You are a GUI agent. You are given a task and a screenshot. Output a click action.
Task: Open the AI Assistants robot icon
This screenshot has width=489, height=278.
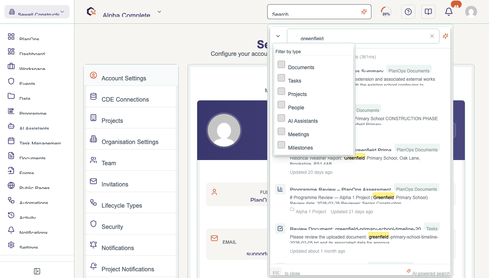(11, 126)
